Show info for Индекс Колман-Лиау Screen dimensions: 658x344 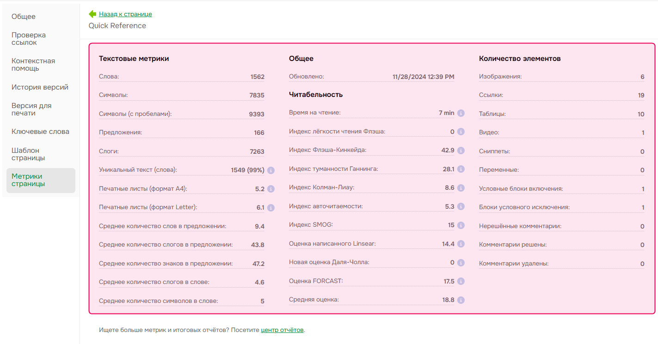pyautogui.click(x=461, y=188)
